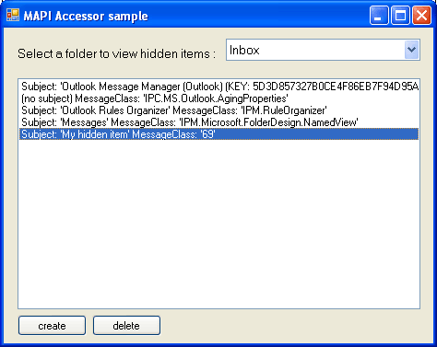This screenshot has height=347, width=437.
Task: Minimize the MAPI Accessor sample window
Action: (379, 15)
